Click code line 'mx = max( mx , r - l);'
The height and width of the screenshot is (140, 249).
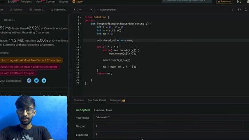coord(119,67)
